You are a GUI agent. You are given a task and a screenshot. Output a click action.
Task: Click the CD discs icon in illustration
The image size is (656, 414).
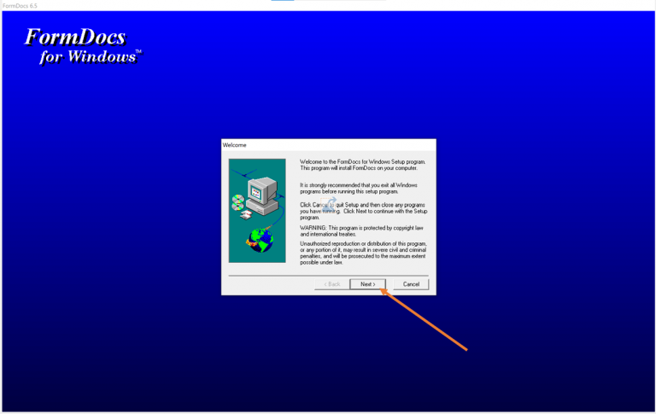pyautogui.click(x=238, y=202)
